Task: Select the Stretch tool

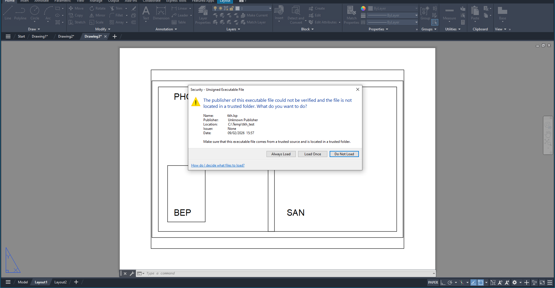Action: [x=77, y=22]
